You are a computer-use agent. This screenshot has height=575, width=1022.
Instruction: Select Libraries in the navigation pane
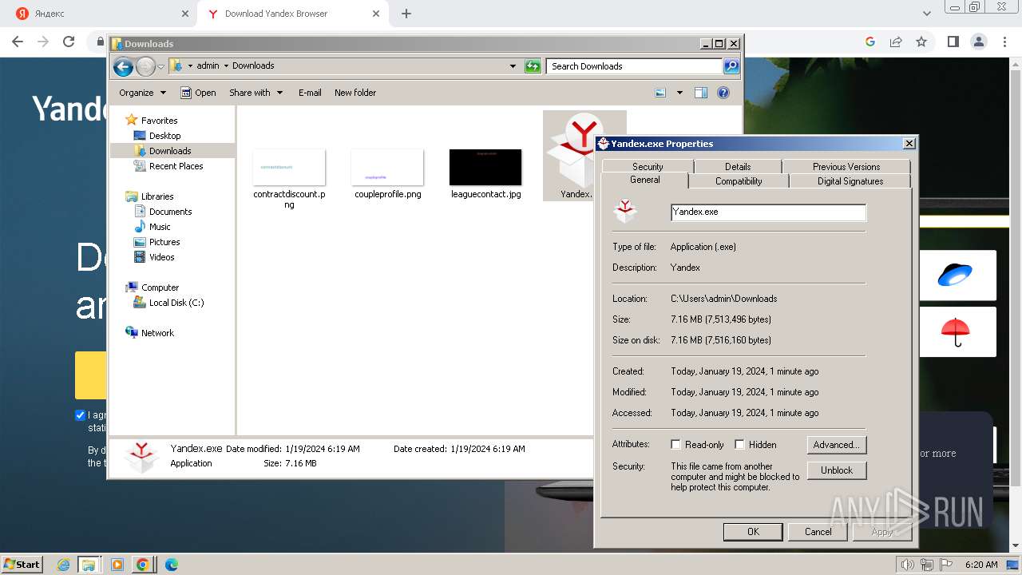(157, 196)
